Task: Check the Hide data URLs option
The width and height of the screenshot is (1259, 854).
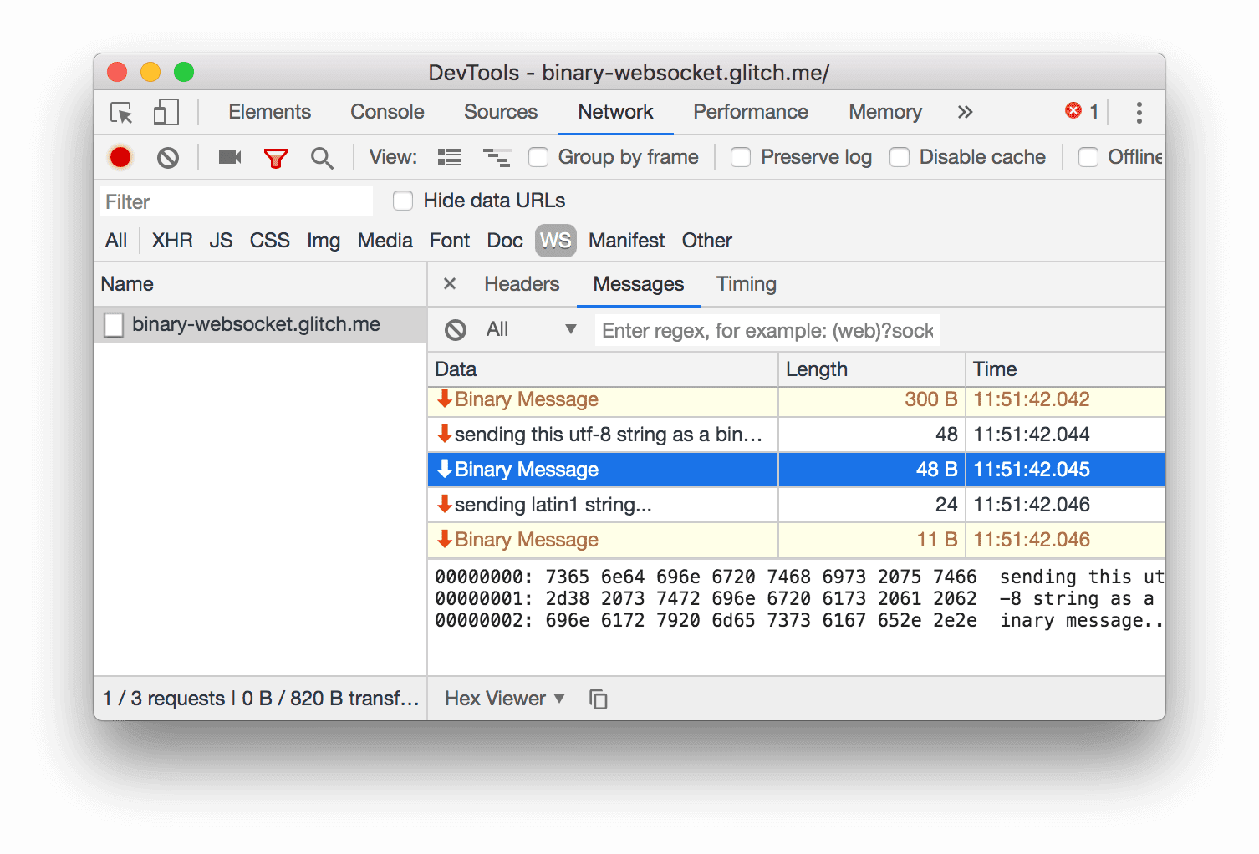Action: coord(403,201)
